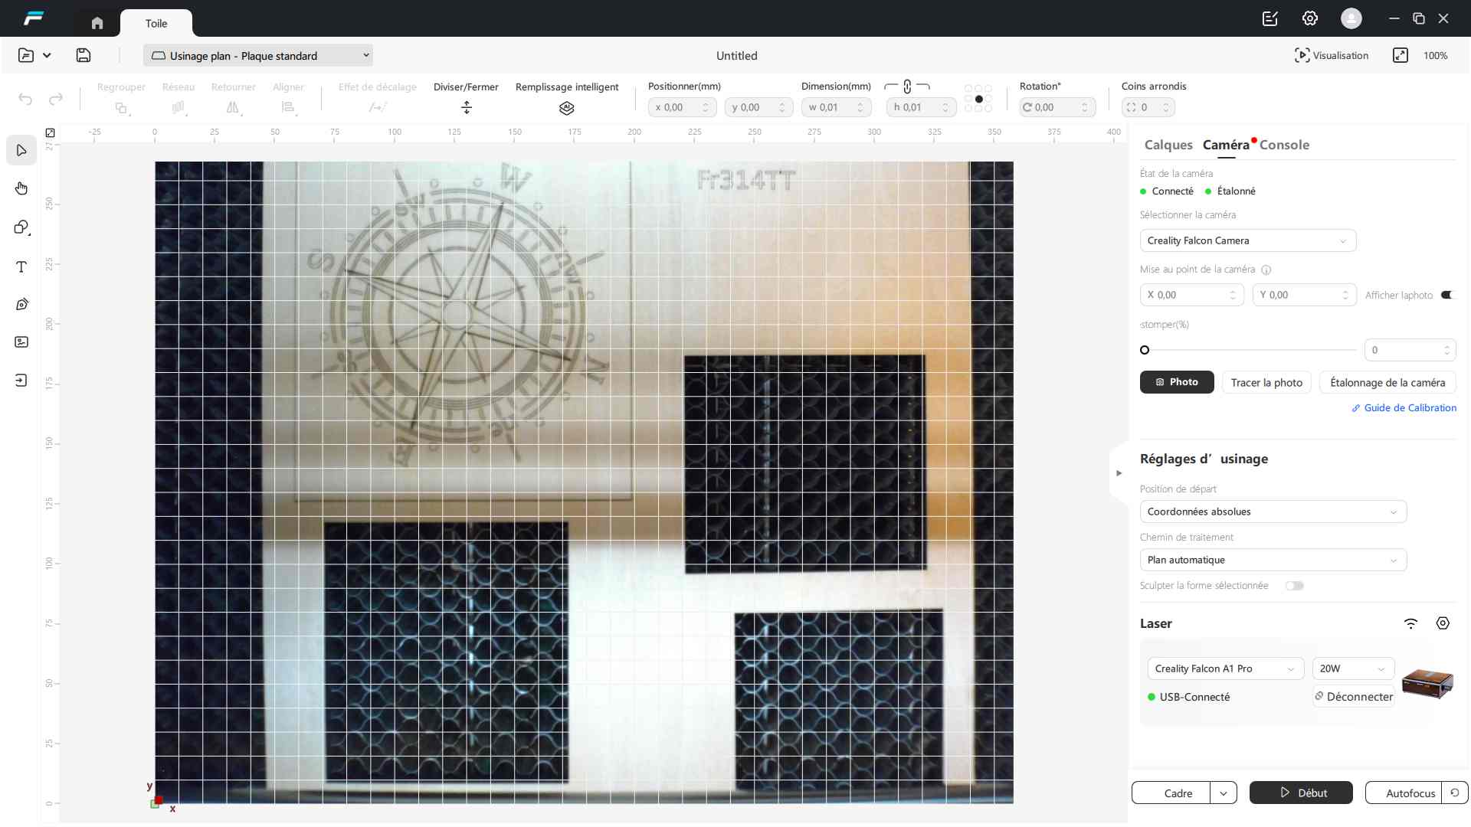Click the undo arrow
The image size is (1471, 827).
25,99
